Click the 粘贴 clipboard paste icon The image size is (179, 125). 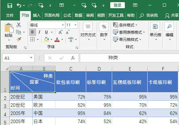9,28
